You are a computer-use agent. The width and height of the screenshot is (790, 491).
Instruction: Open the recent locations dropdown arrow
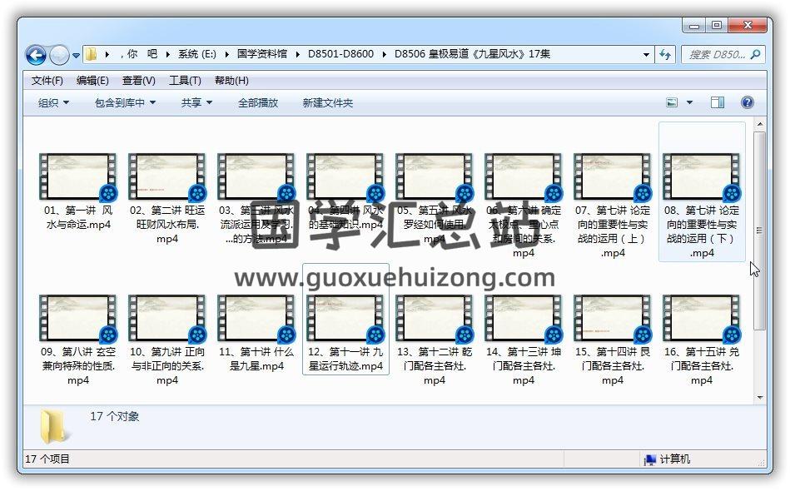pyautogui.click(x=76, y=56)
